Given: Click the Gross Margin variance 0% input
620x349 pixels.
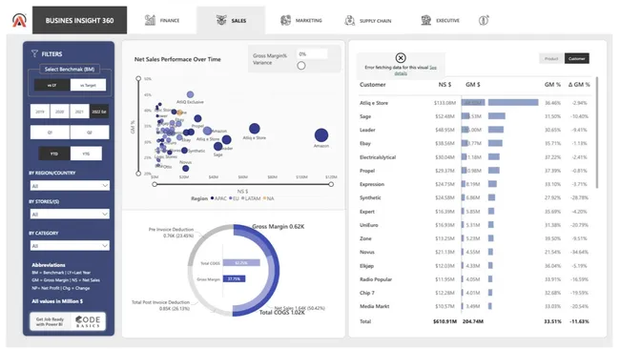Looking at the screenshot, I should tap(312, 54).
